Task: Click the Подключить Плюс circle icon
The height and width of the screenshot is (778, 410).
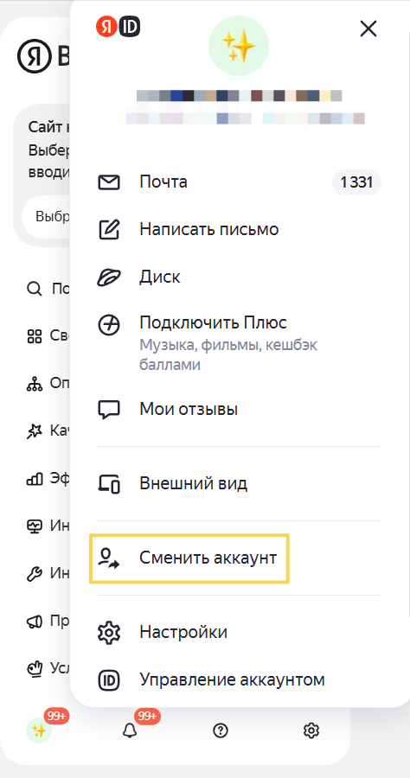Action: [109, 325]
